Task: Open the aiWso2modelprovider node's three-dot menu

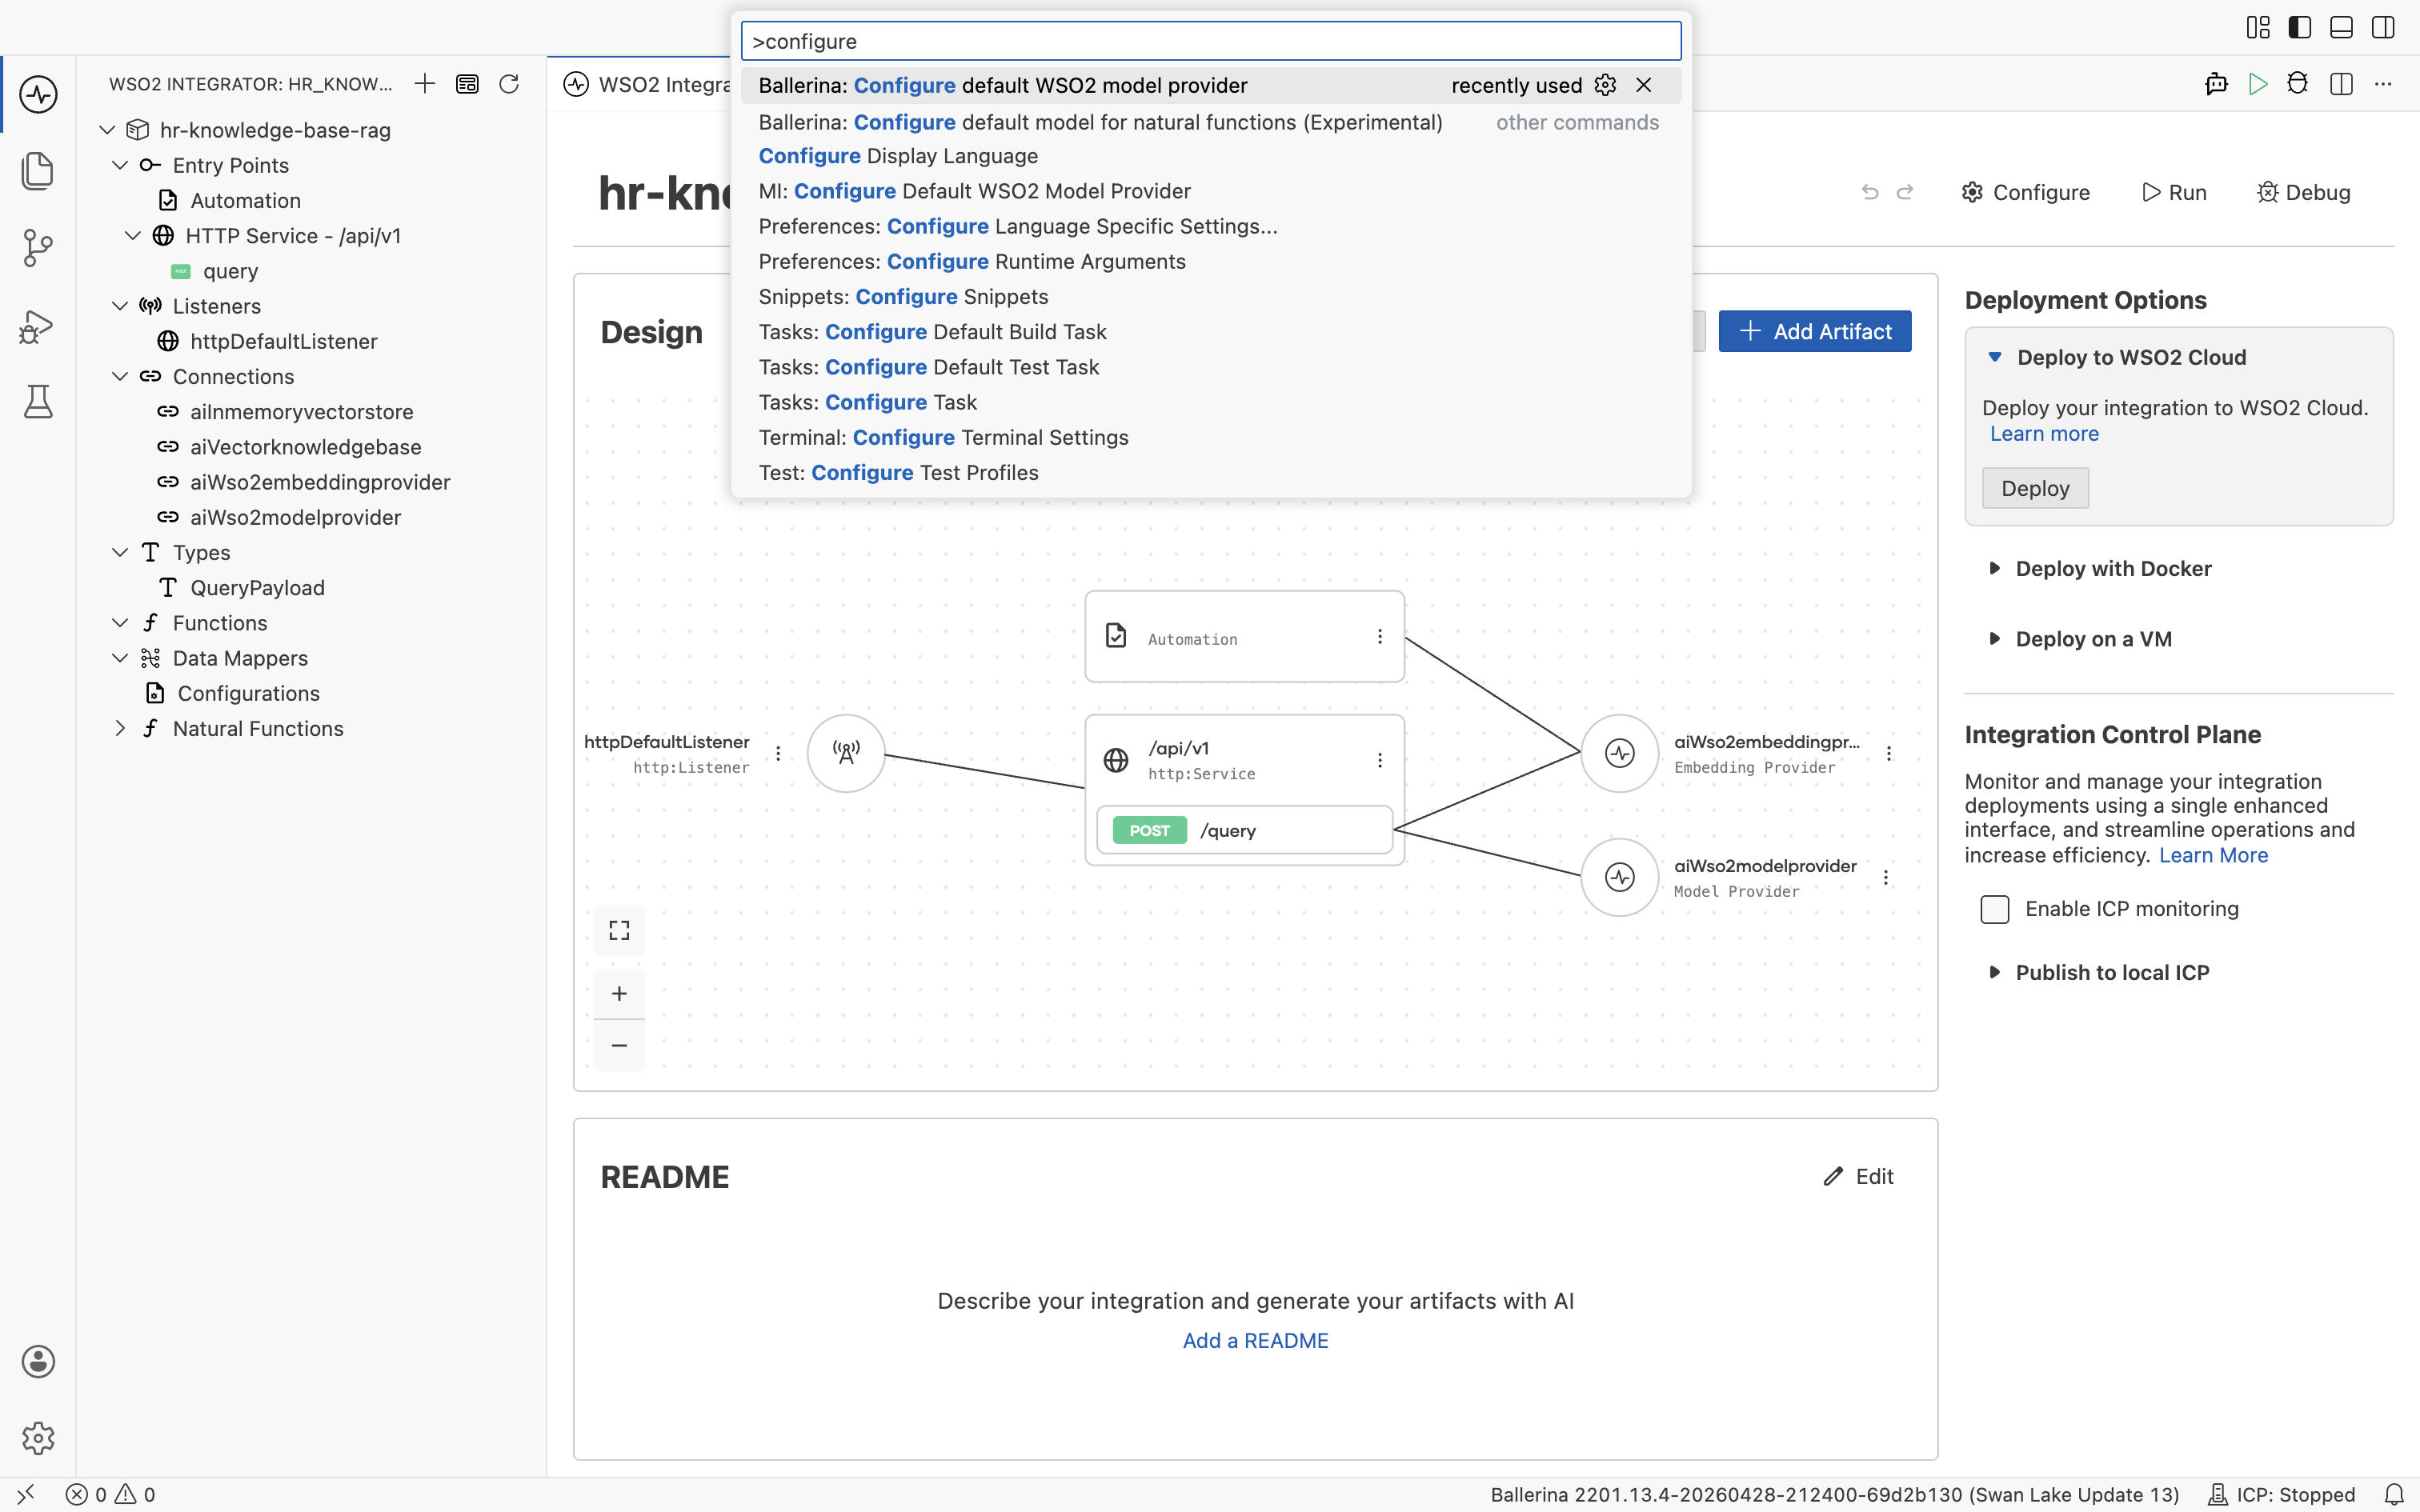Action: (1886, 877)
